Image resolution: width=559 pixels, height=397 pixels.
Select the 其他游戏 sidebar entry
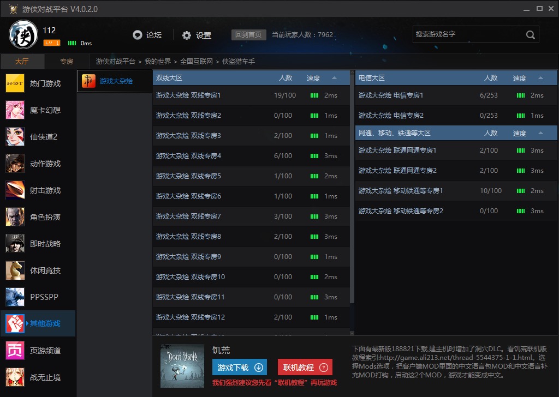[x=38, y=323]
